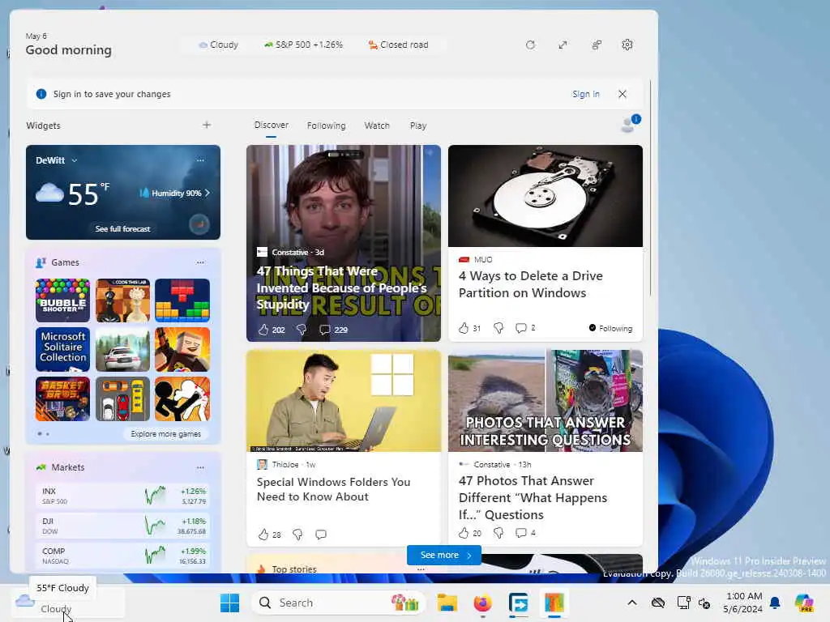Open 47 Photos That Answer article
Viewport: 830px width, 622px height.
[533, 498]
